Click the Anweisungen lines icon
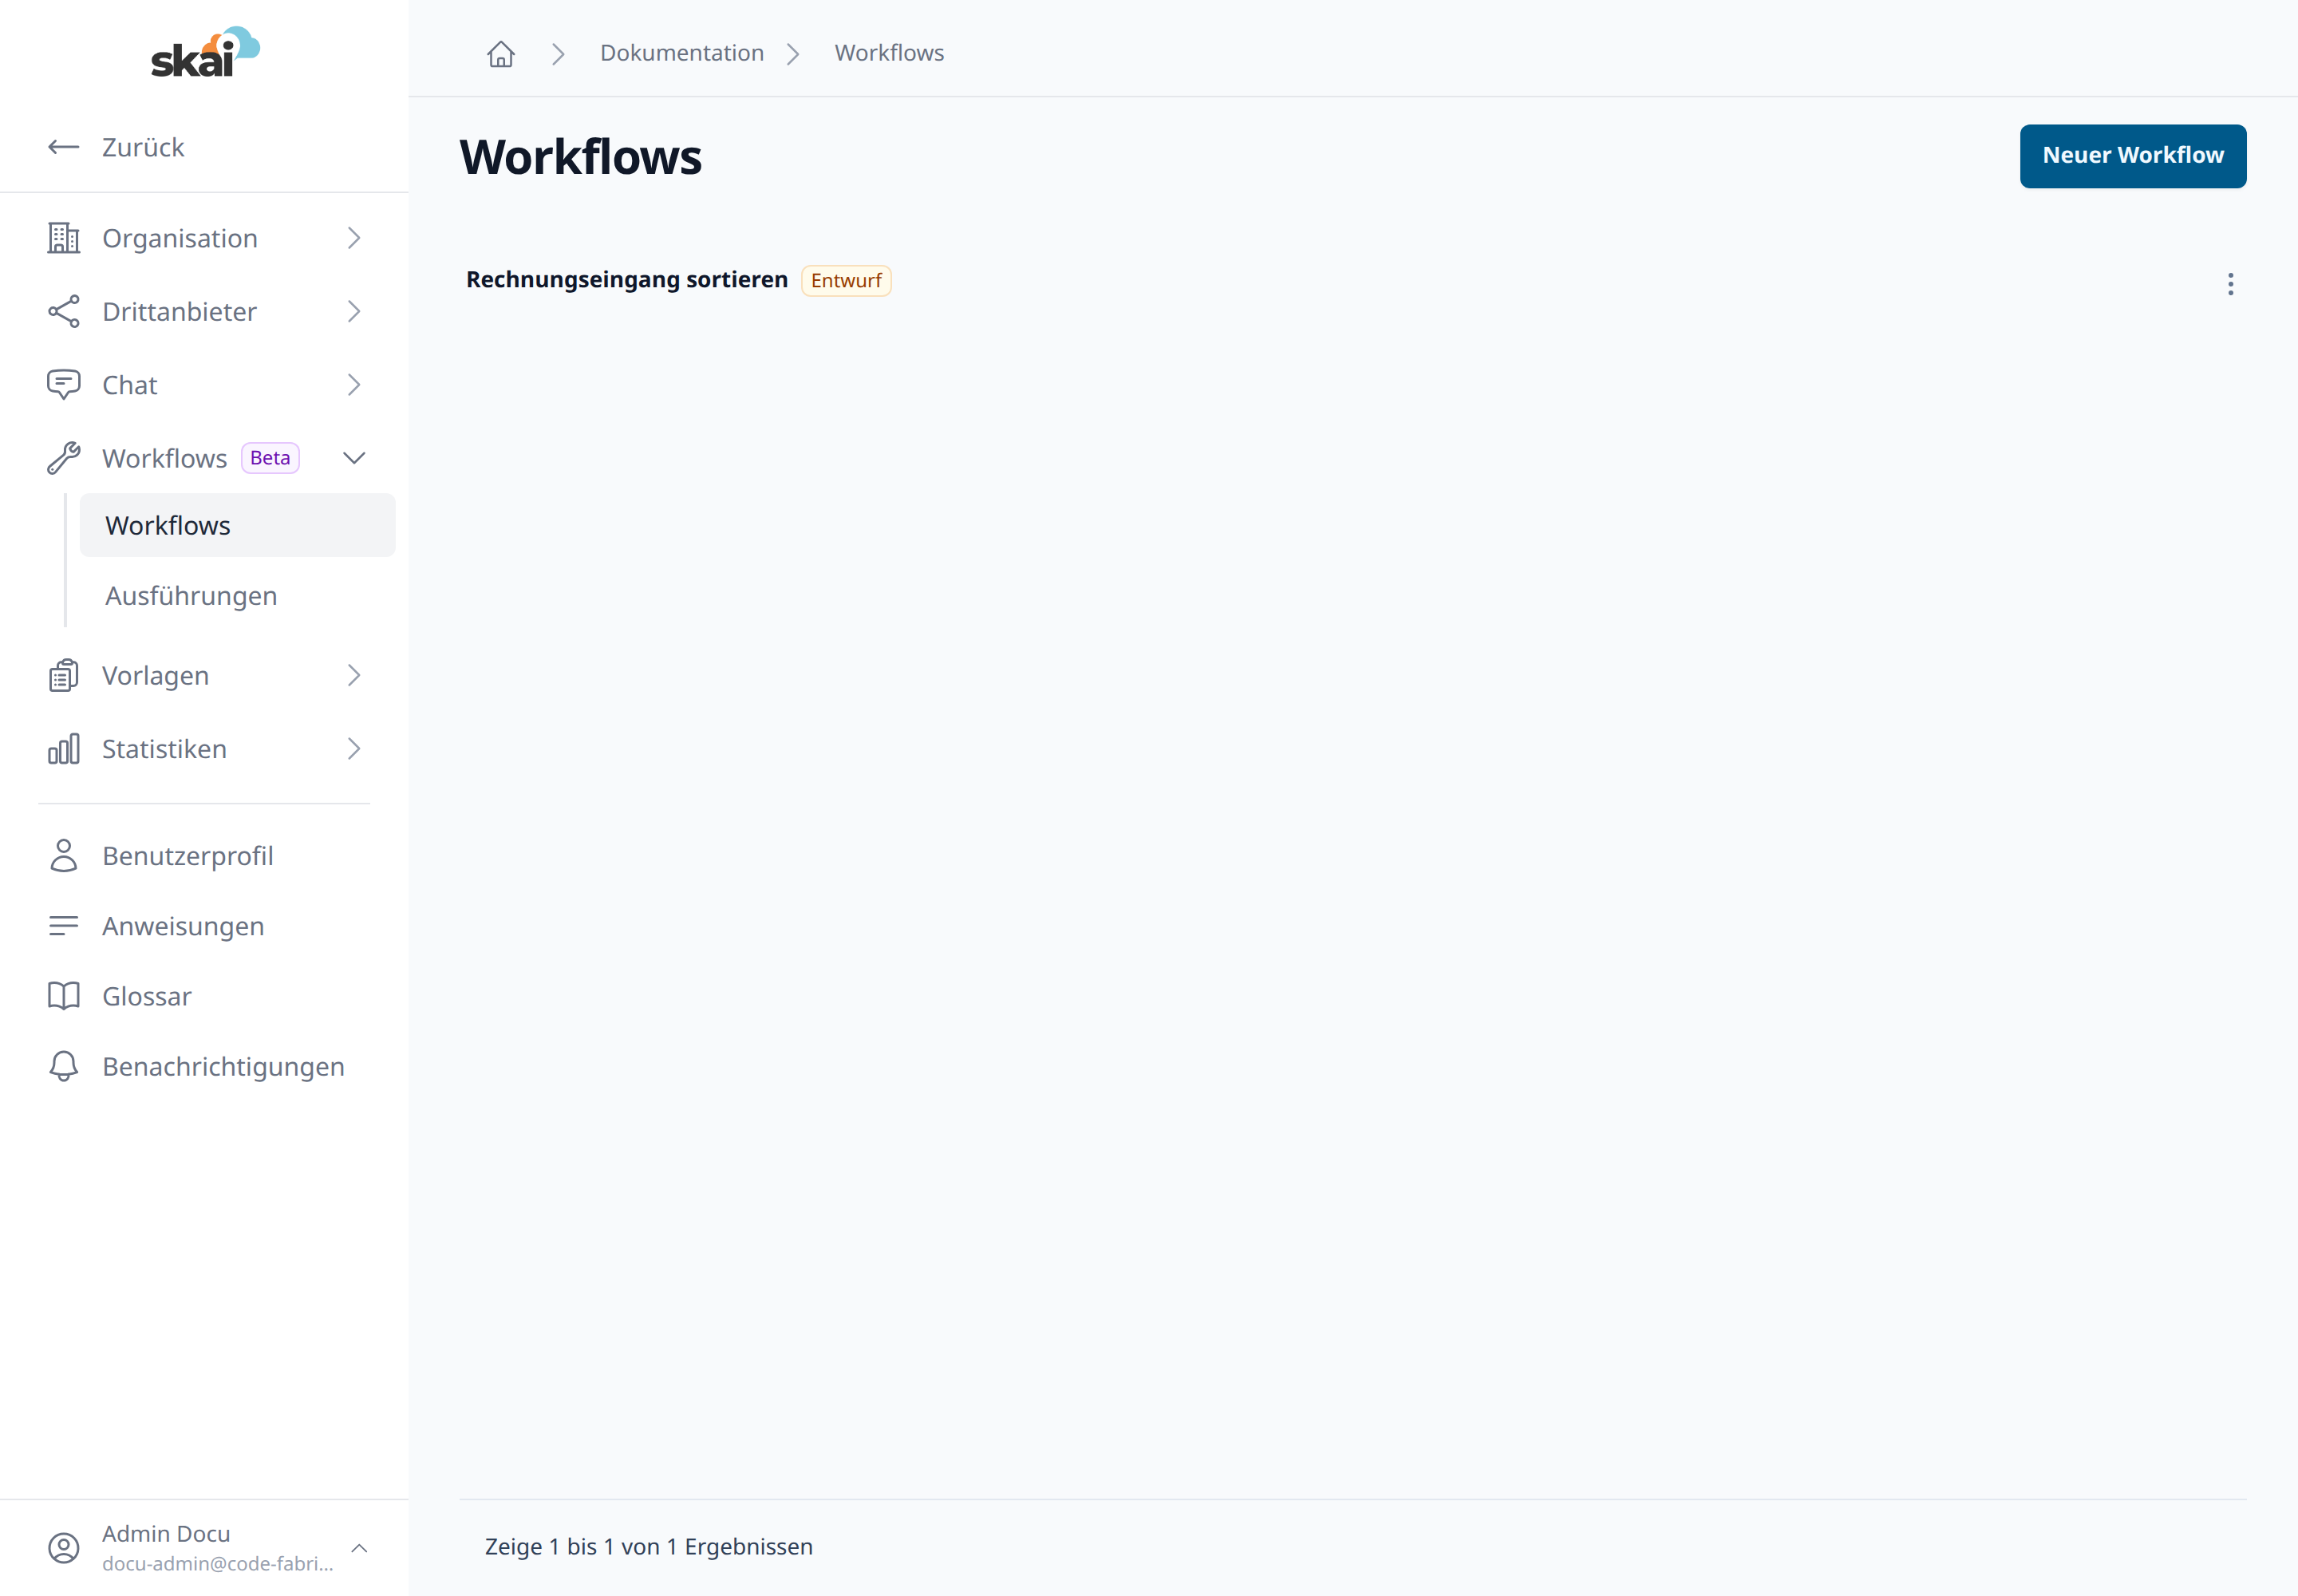The width and height of the screenshot is (2298, 1596). click(x=63, y=926)
